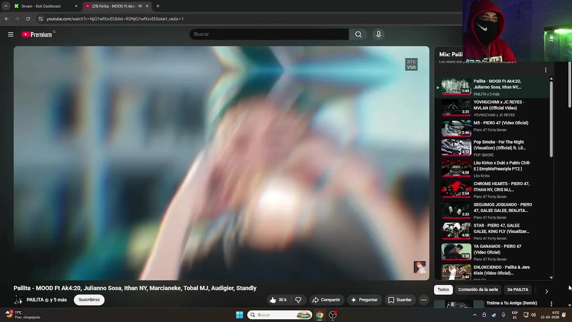Select Contenido de la serie chip
Screen dimensions: 572x322
478,290
